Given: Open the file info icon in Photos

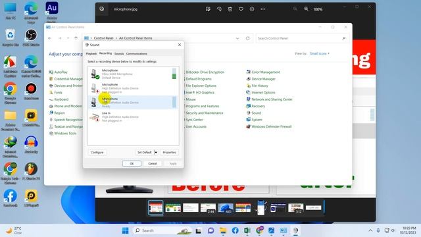Looking at the screenshot, I should pos(252,9).
